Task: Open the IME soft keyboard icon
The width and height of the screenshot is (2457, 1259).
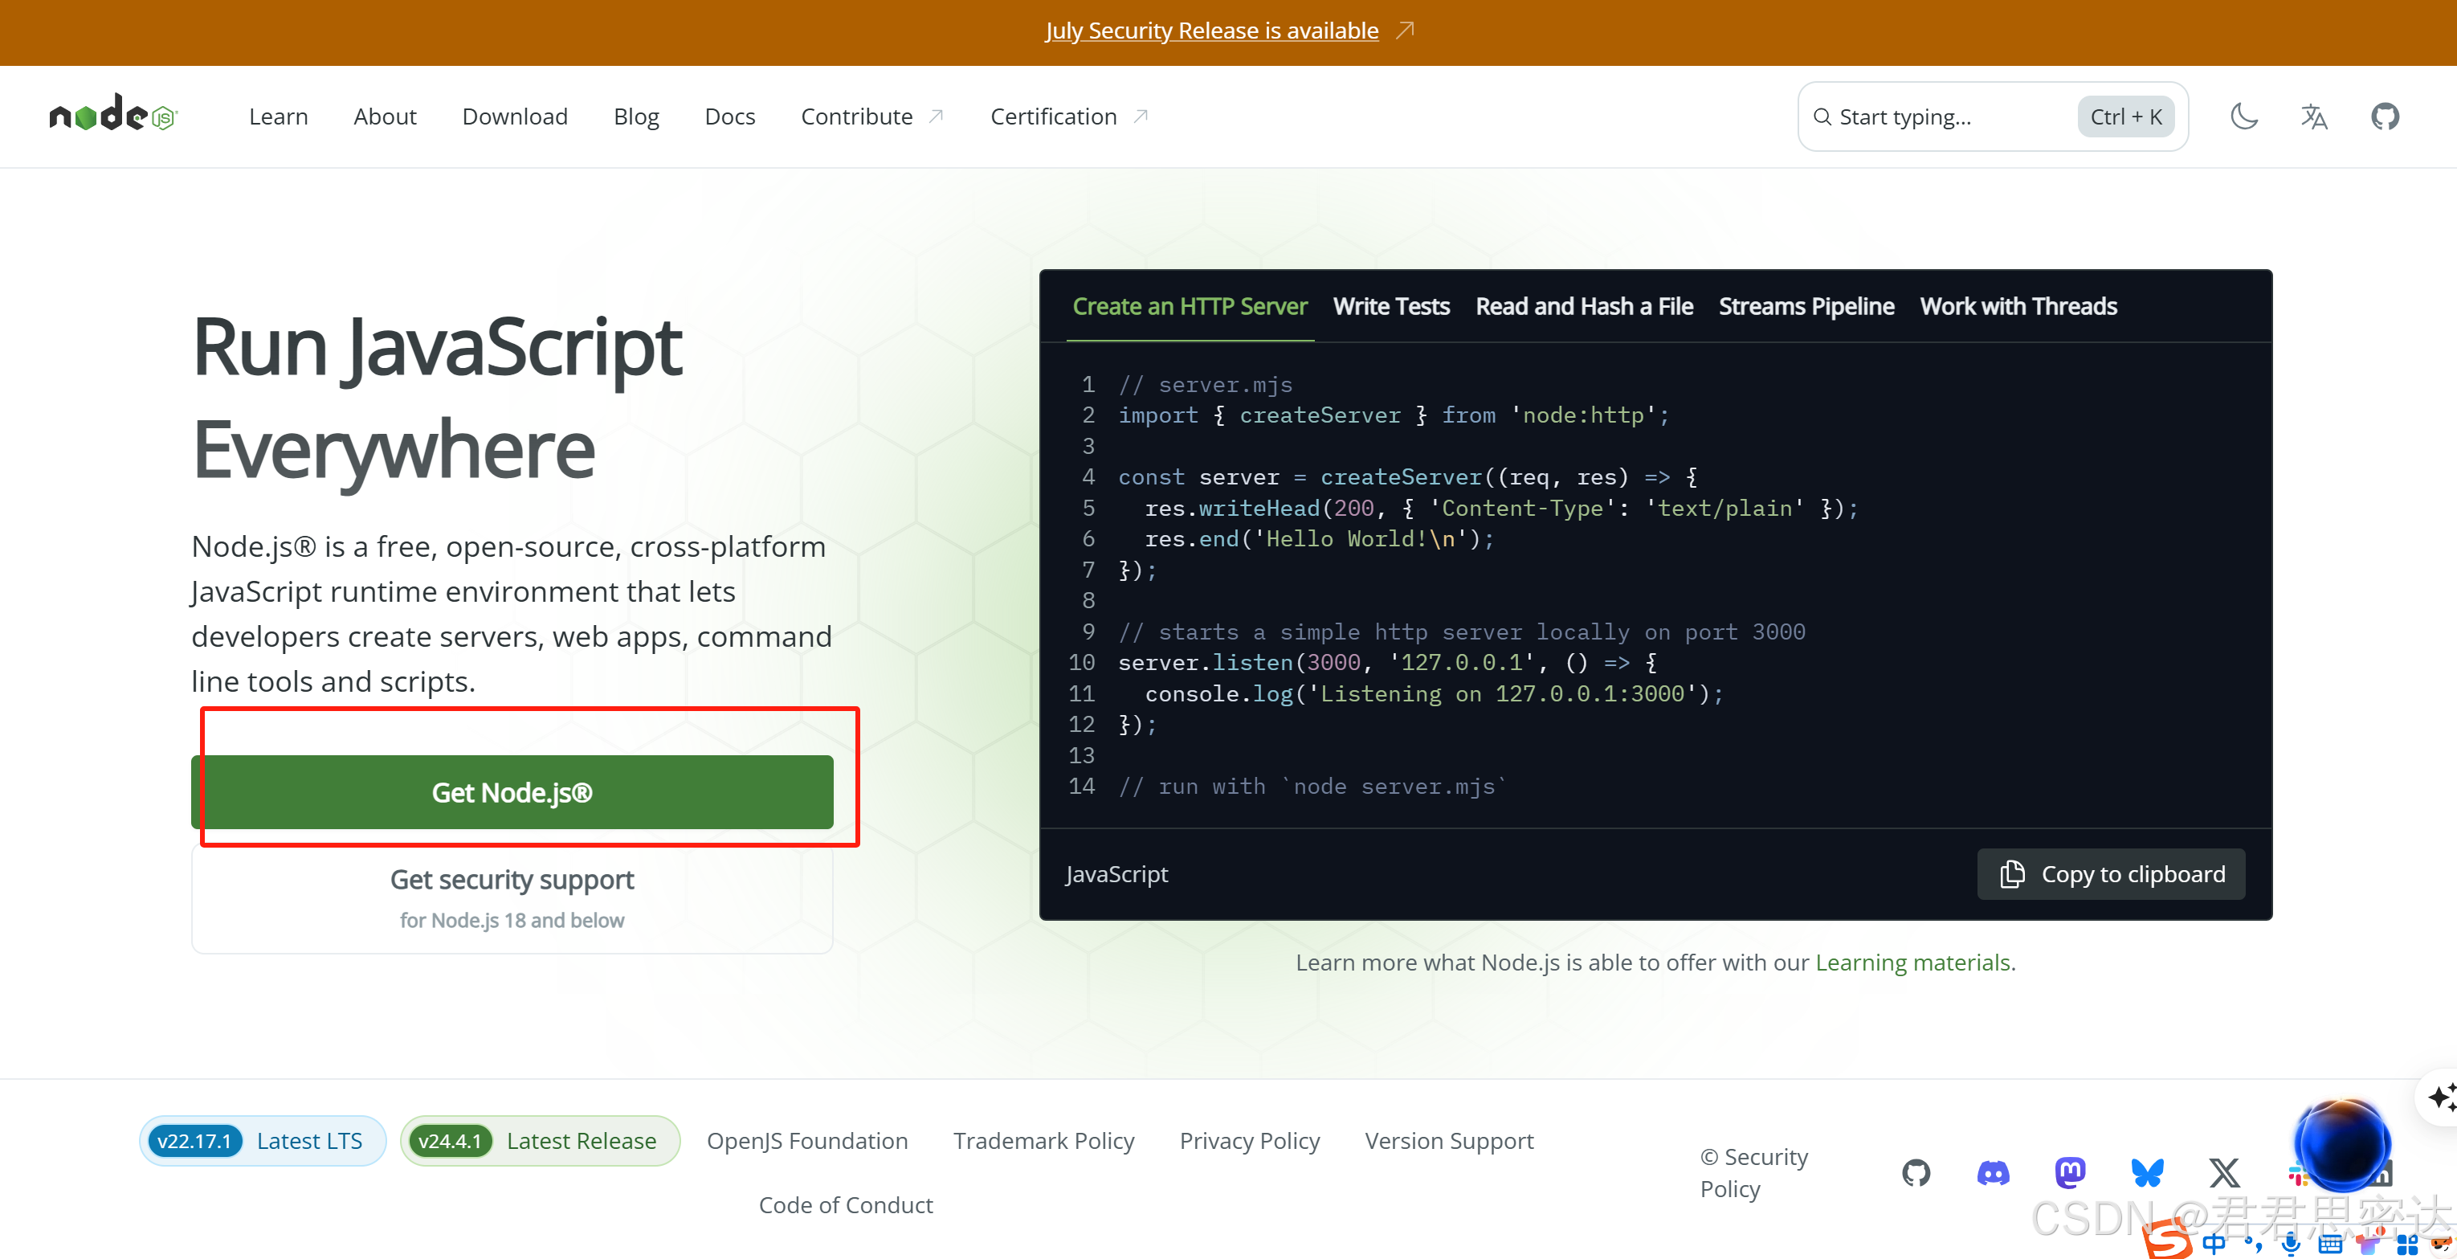Action: (2329, 1244)
